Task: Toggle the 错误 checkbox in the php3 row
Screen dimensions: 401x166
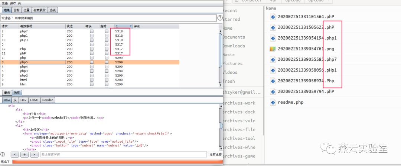Action: point(92,71)
